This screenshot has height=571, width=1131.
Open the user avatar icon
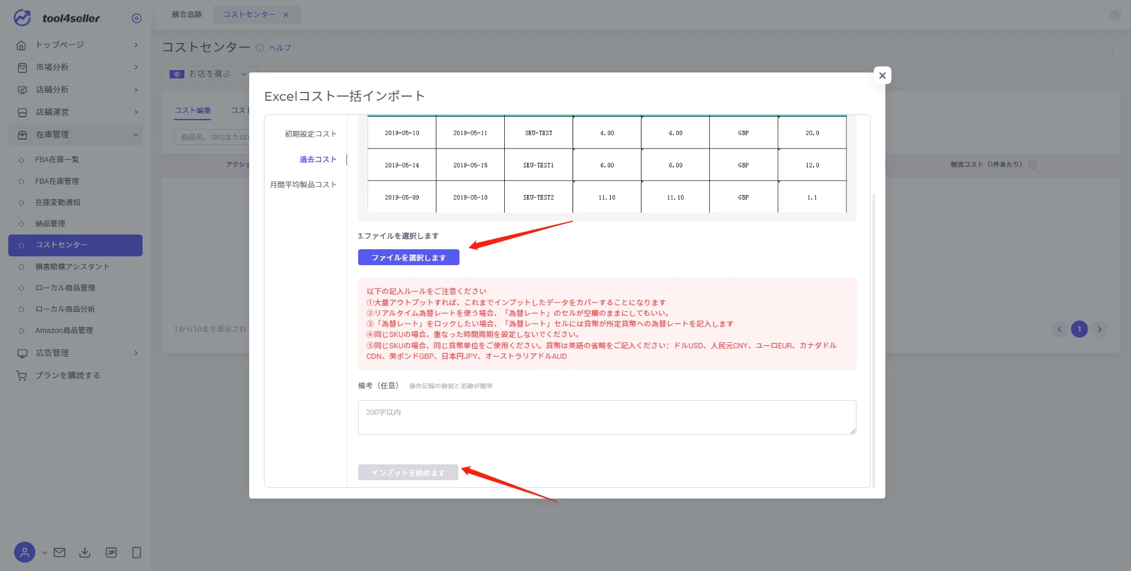pos(25,553)
